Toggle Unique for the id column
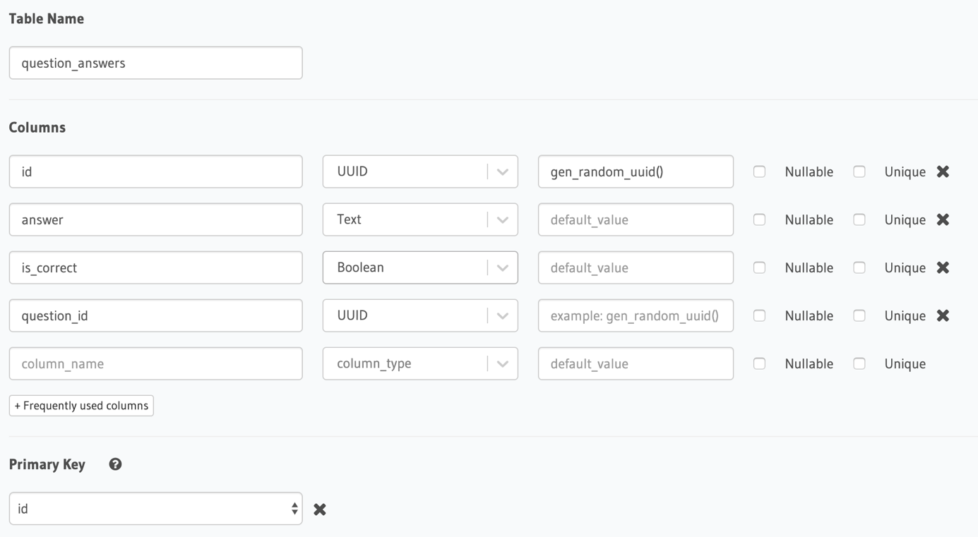 point(859,171)
